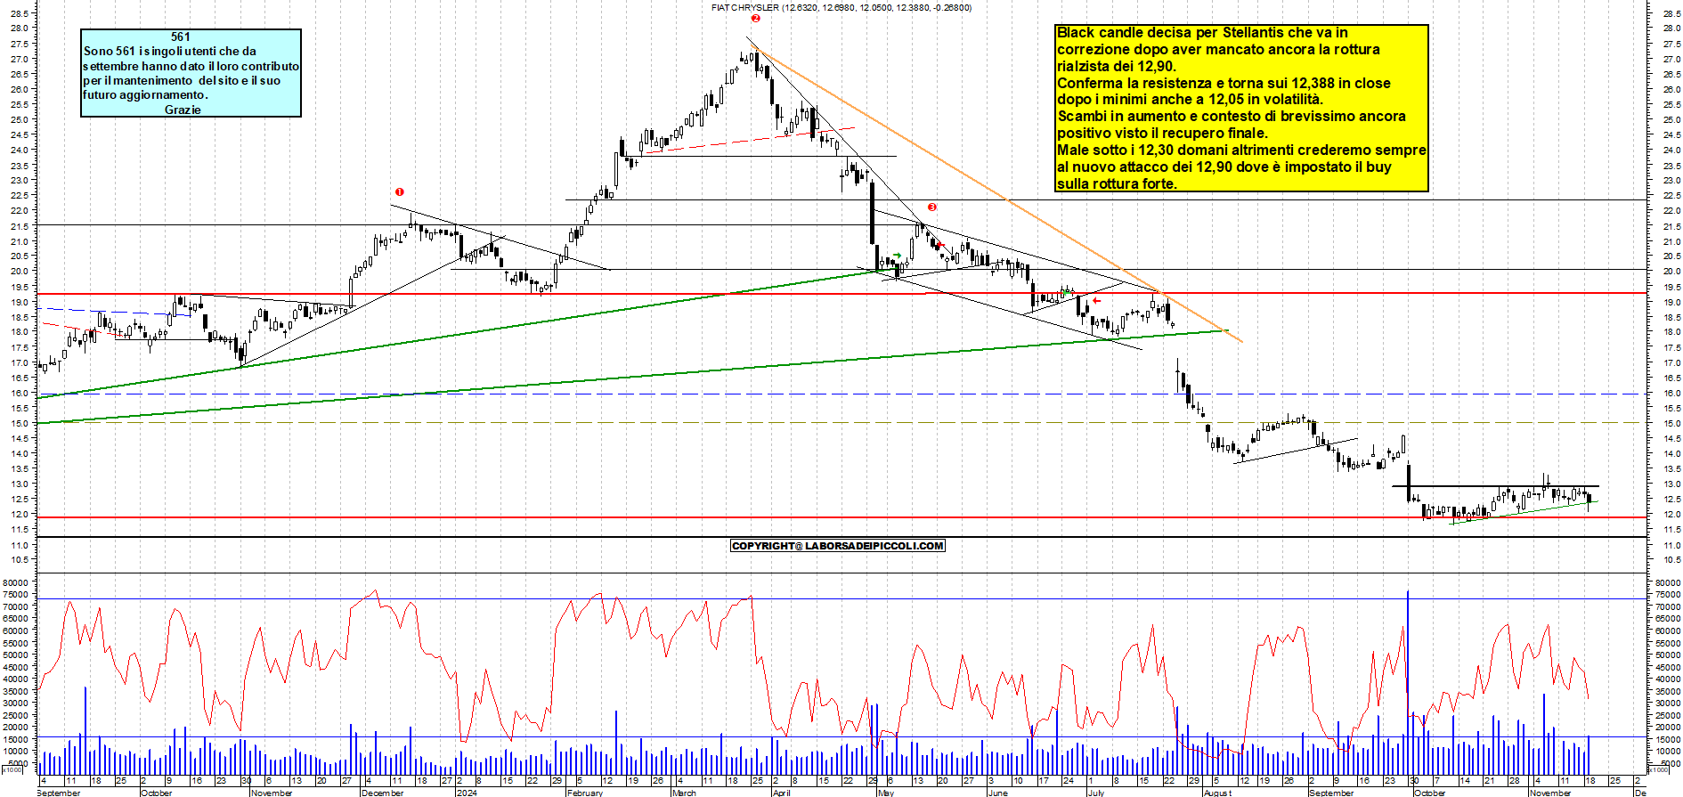
Task: Click the April month label on time axis
Action: [x=781, y=793]
